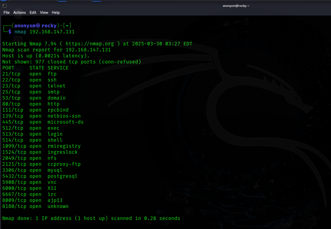Click the vnc service name
The height and width of the screenshot is (229, 331).
[52, 182]
